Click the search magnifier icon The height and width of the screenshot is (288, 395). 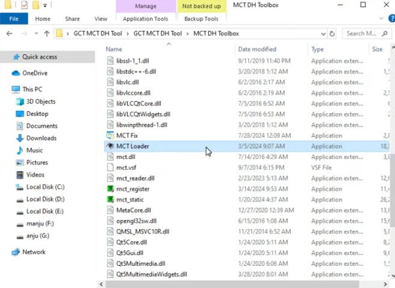tap(384, 34)
